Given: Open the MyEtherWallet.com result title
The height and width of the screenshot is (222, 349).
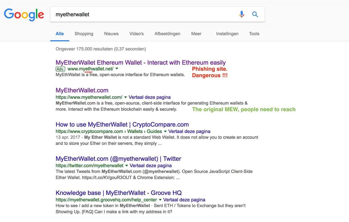Looking at the screenshot, I should coord(82,90).
